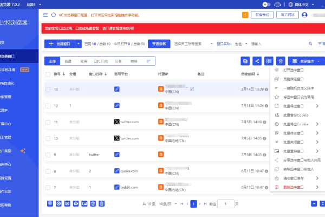Image resolution: width=325 pixels, height=217 pixels.
Task: Click the link platform icon in row 13
Action: pos(117,89)
